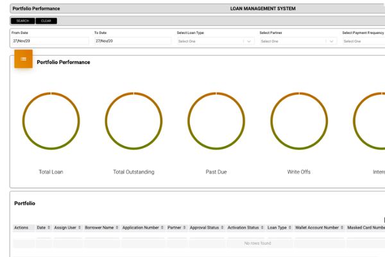Open the Select Payment Frequency dropdown

click(x=364, y=41)
